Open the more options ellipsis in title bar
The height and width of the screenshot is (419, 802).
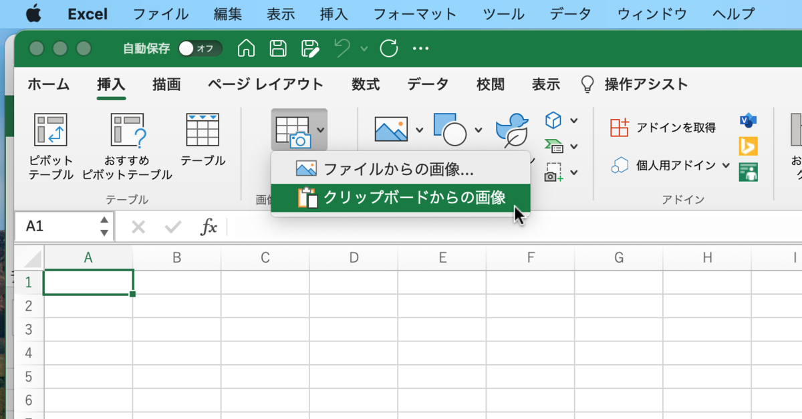tap(420, 48)
